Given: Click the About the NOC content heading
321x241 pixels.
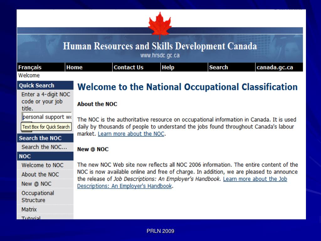Looking at the screenshot, I should click(x=97, y=104).
